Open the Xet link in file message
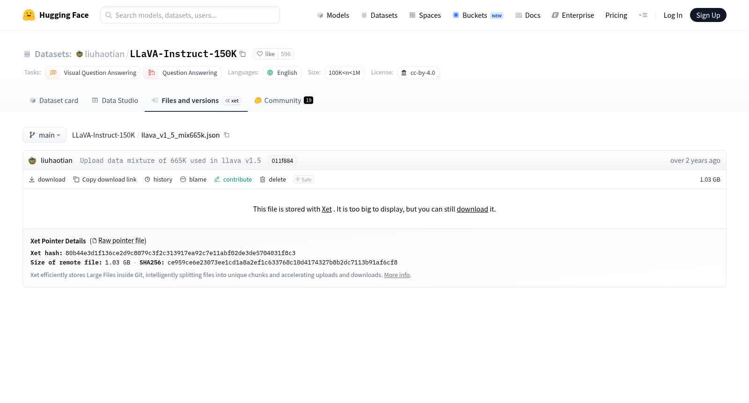The height and width of the screenshot is (403, 749). point(327,209)
